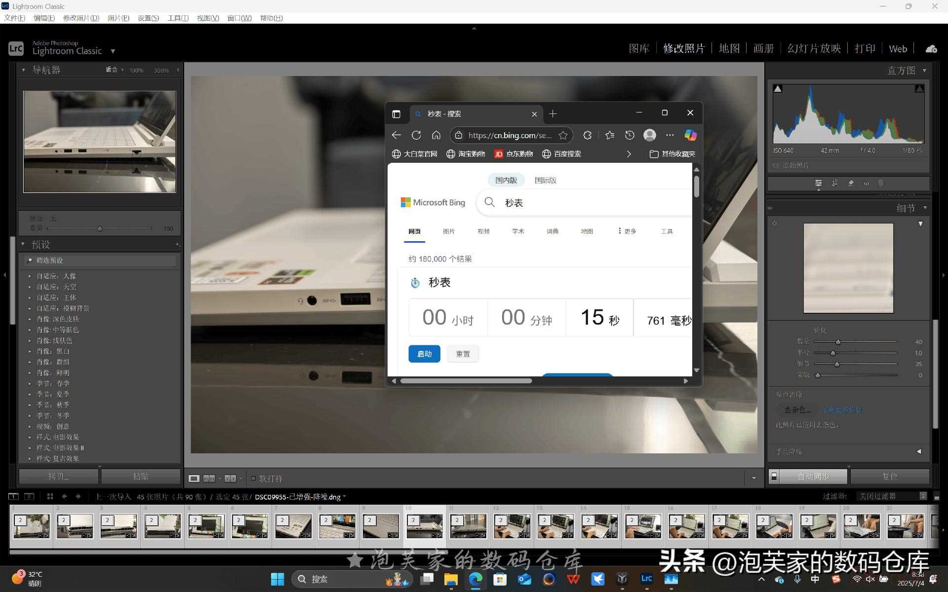Screen dimensions: 948x592
Task: Open the 照片(P) menu
Action: coord(118,18)
